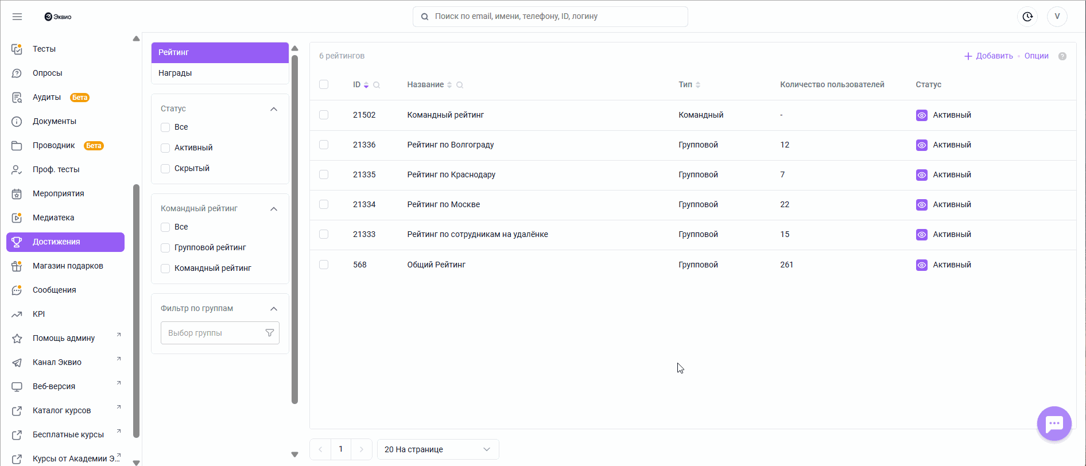Open the Опции link

tap(1036, 56)
